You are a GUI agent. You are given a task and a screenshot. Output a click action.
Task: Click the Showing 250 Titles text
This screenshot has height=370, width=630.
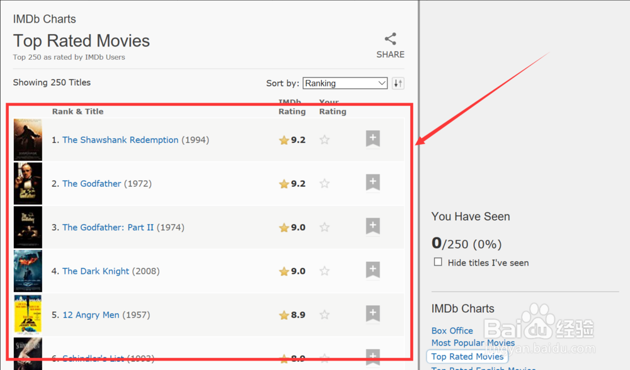pyautogui.click(x=52, y=82)
